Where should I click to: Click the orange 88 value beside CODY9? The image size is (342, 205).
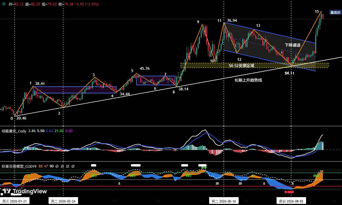click(41, 166)
